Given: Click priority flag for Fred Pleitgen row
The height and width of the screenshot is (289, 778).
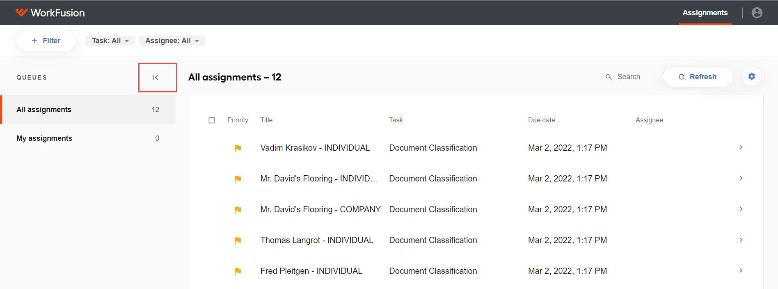Looking at the screenshot, I should [238, 271].
